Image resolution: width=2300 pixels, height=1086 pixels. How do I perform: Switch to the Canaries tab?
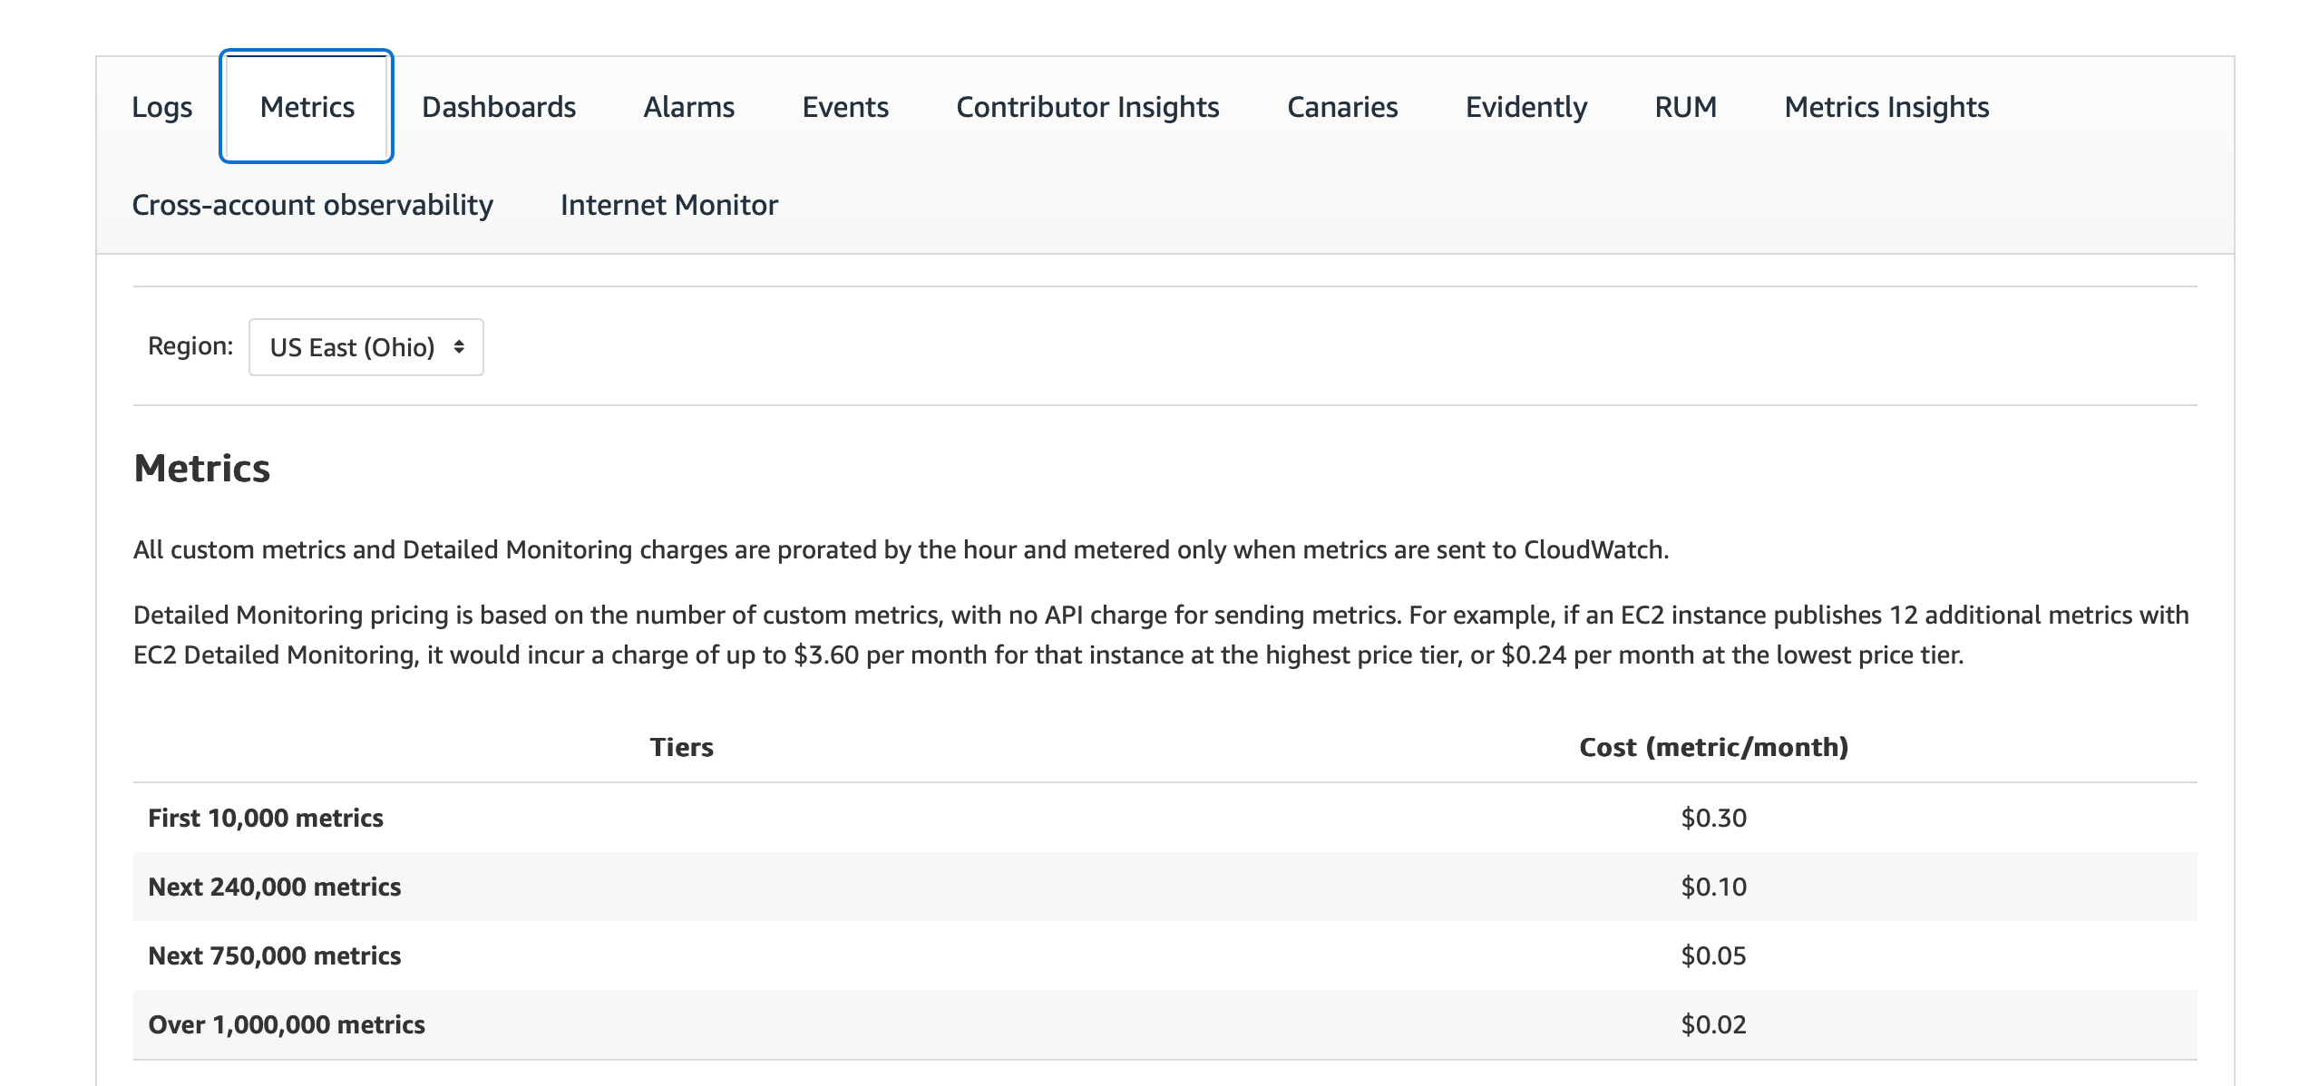(1342, 107)
